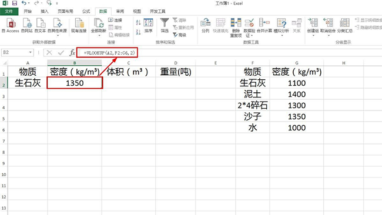This screenshot has height=215, width=382.
Task: Open the 文件 File tab
Action: click(9, 11)
